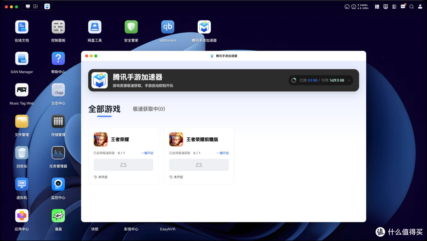This screenshot has height=241, width=427.
Task: Open the 存储管理 desktop icon
Action: point(58,121)
